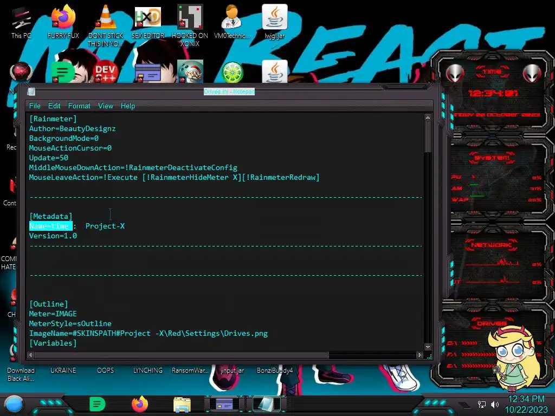Open the green chat app on taskbar

pyautogui.click(x=98, y=404)
